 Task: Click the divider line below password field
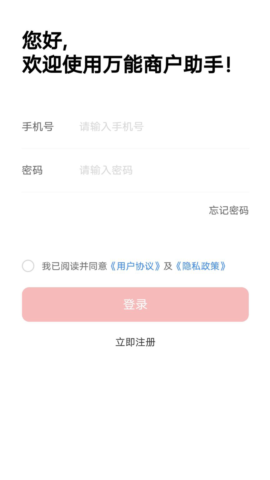(x=135, y=192)
